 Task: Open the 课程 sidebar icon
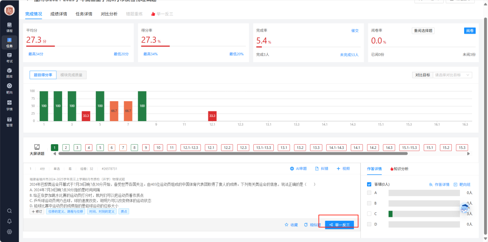pyautogui.click(x=9, y=27)
